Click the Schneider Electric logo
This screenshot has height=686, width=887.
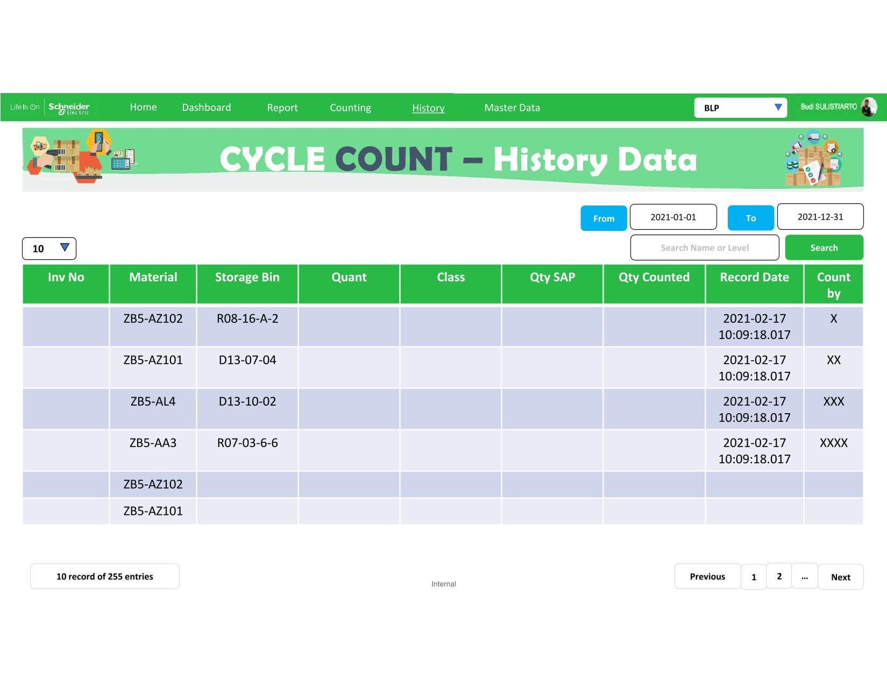(x=68, y=108)
